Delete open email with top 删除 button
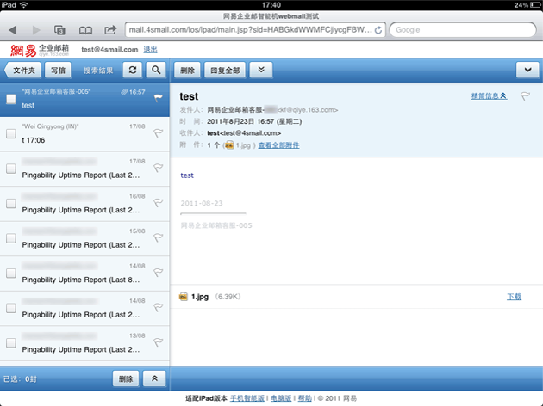 point(187,71)
